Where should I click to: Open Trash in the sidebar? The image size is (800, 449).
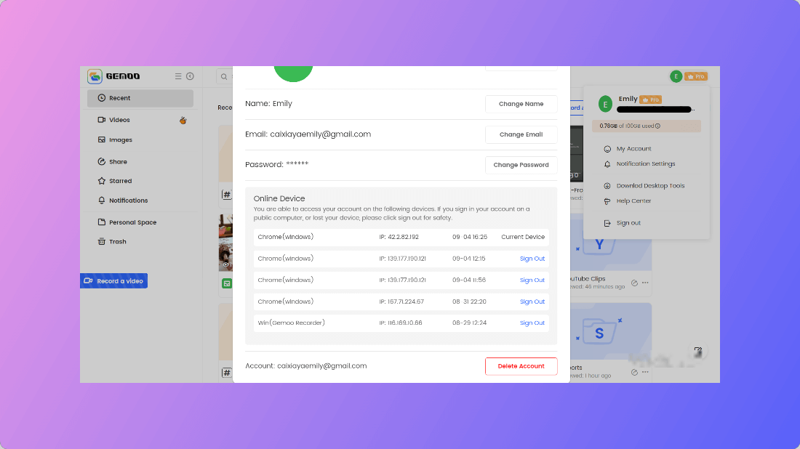click(117, 241)
